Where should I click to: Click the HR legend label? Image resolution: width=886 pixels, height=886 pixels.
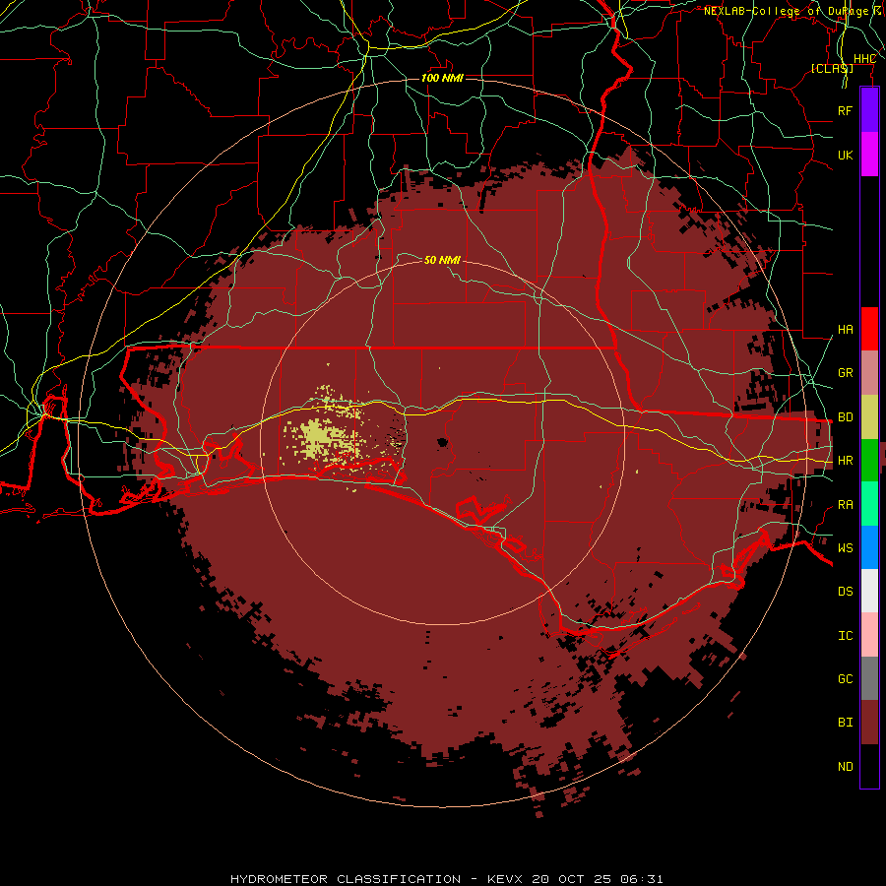point(846,461)
